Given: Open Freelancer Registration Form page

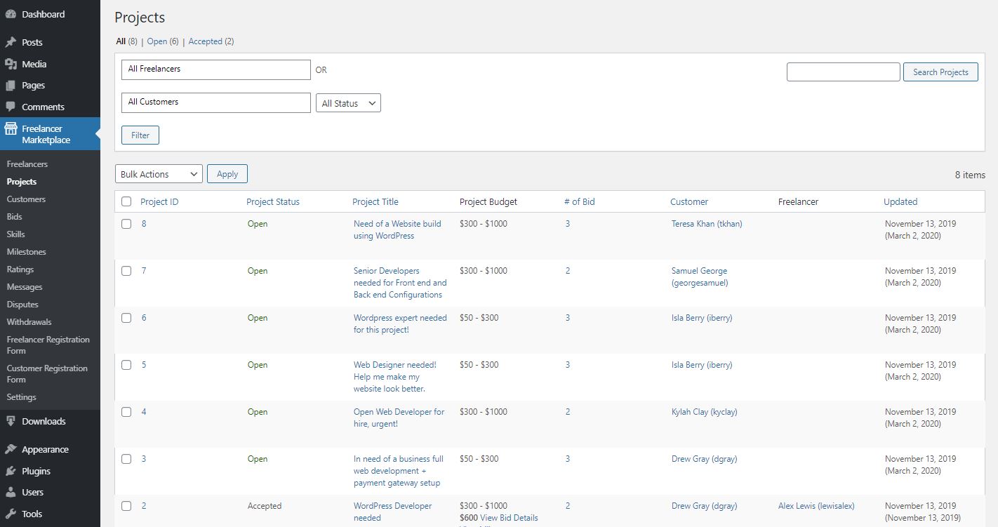Looking at the screenshot, I should click(x=48, y=345).
